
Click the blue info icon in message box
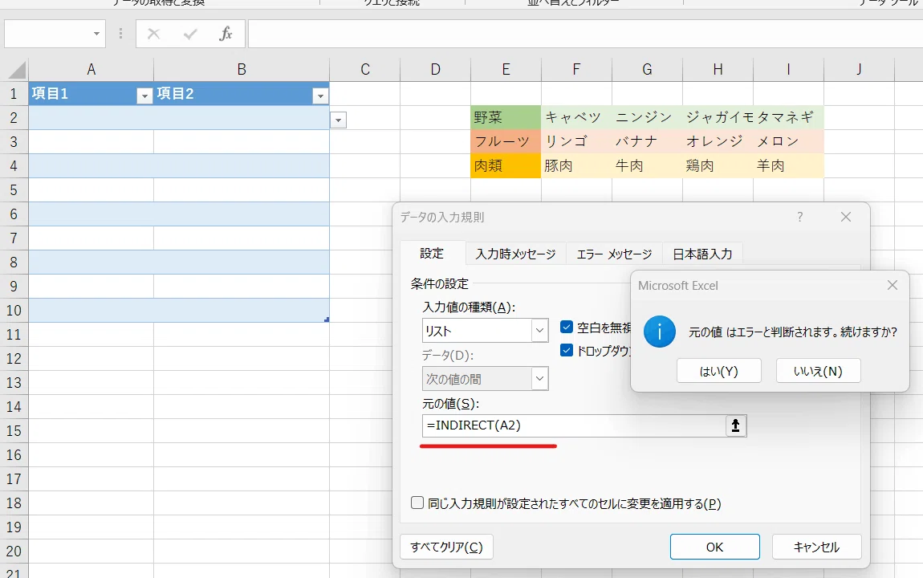coord(659,332)
